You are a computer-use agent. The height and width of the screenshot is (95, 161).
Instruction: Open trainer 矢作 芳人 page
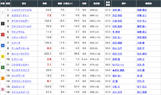coord(142,21)
